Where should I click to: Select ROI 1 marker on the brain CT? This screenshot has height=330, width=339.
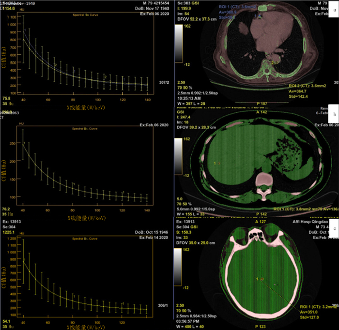coord(261,280)
